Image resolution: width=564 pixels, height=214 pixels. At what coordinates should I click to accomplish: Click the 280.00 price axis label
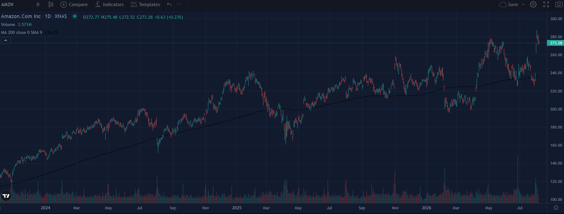point(556,37)
